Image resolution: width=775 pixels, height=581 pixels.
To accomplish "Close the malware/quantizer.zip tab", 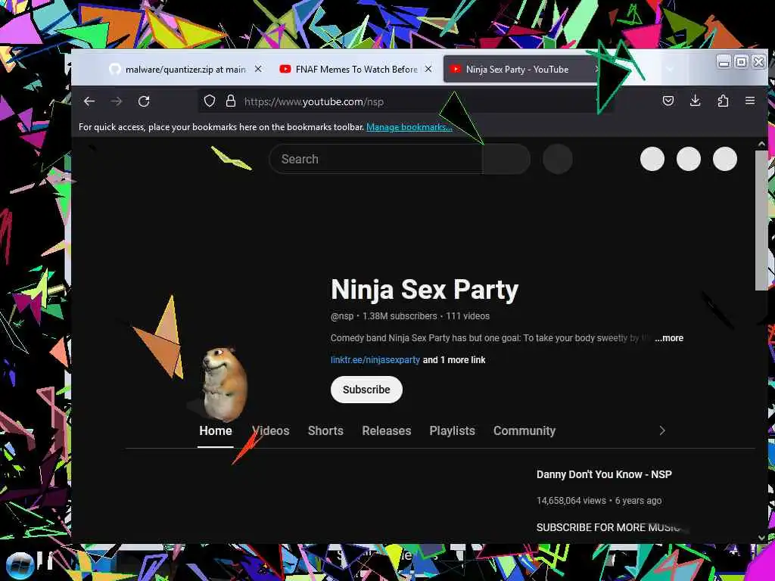I will coord(258,69).
